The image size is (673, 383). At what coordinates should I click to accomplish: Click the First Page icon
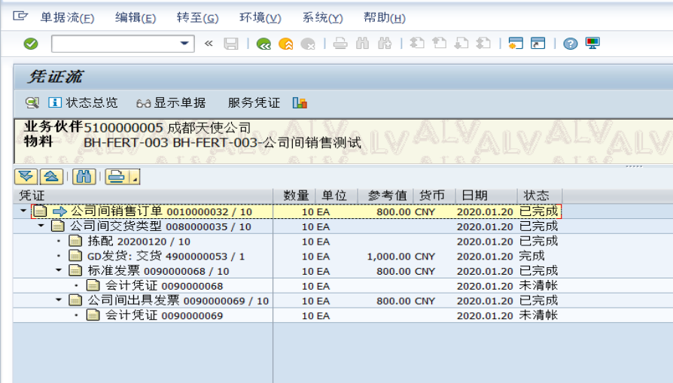pyautogui.click(x=417, y=44)
